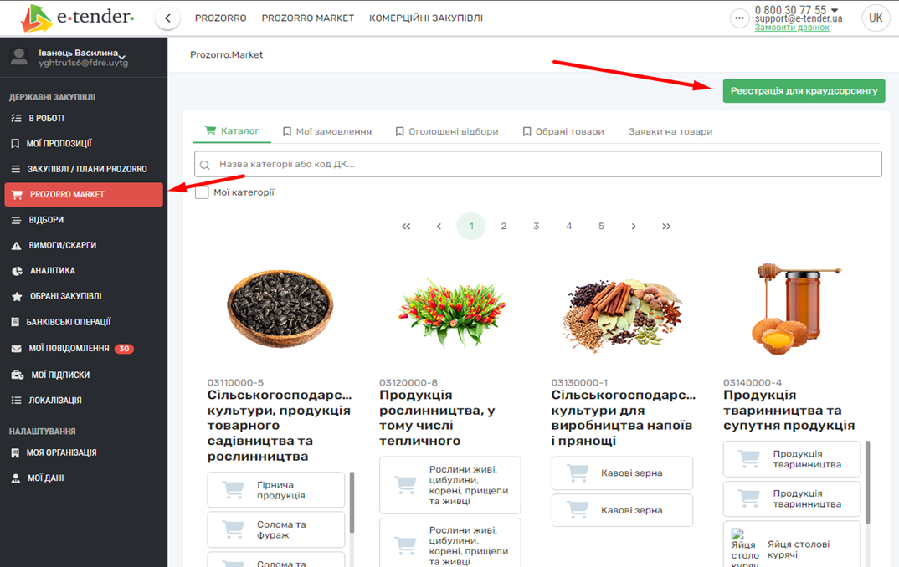Open КОМЕРЦІЙНІ ЗАКУПІВЛІ top menu item
Screen dimensions: 899x567
(426, 18)
